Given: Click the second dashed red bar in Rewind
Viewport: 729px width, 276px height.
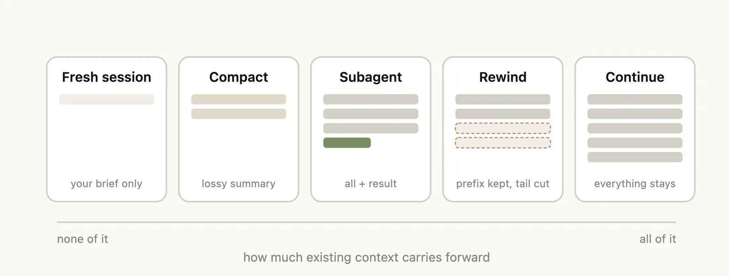Looking at the screenshot, I should [x=503, y=143].
